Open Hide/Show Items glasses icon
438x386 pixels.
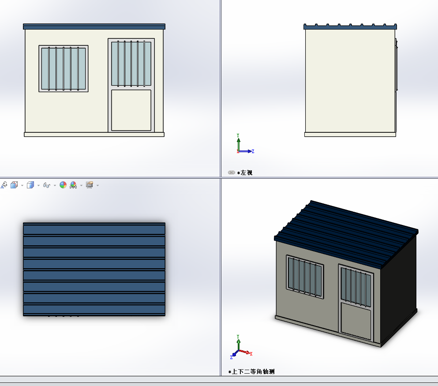(x=47, y=185)
